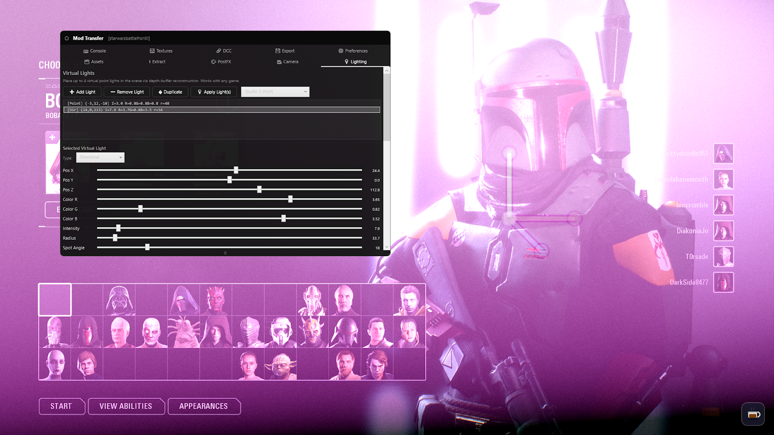Click the DCC link icon

(219, 51)
